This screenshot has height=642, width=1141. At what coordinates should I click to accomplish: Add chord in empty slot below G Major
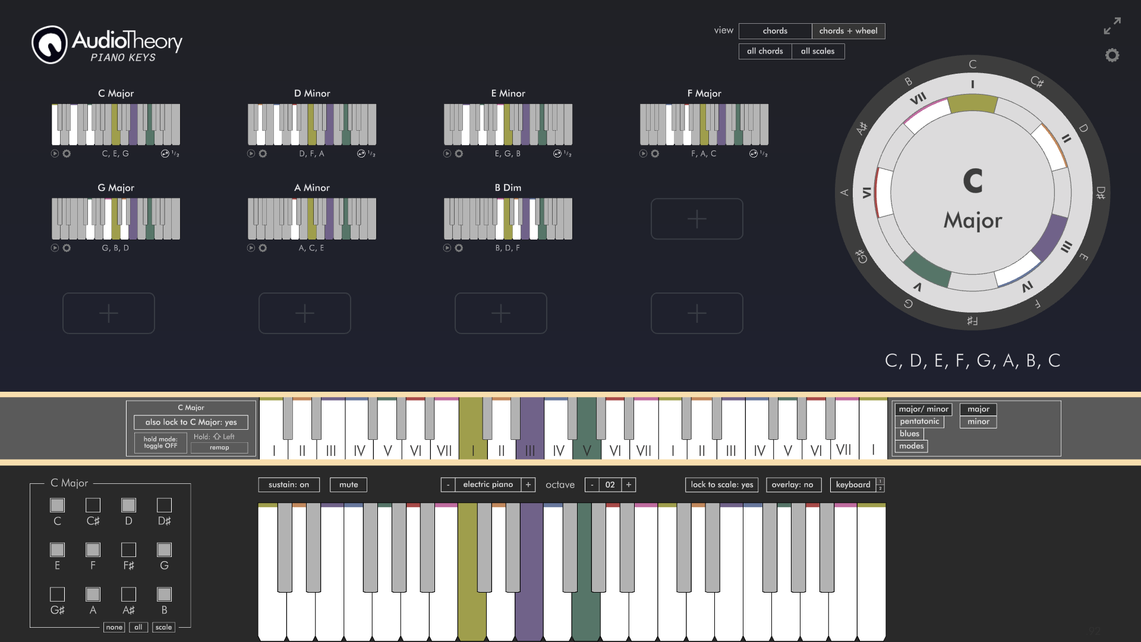coord(109,313)
